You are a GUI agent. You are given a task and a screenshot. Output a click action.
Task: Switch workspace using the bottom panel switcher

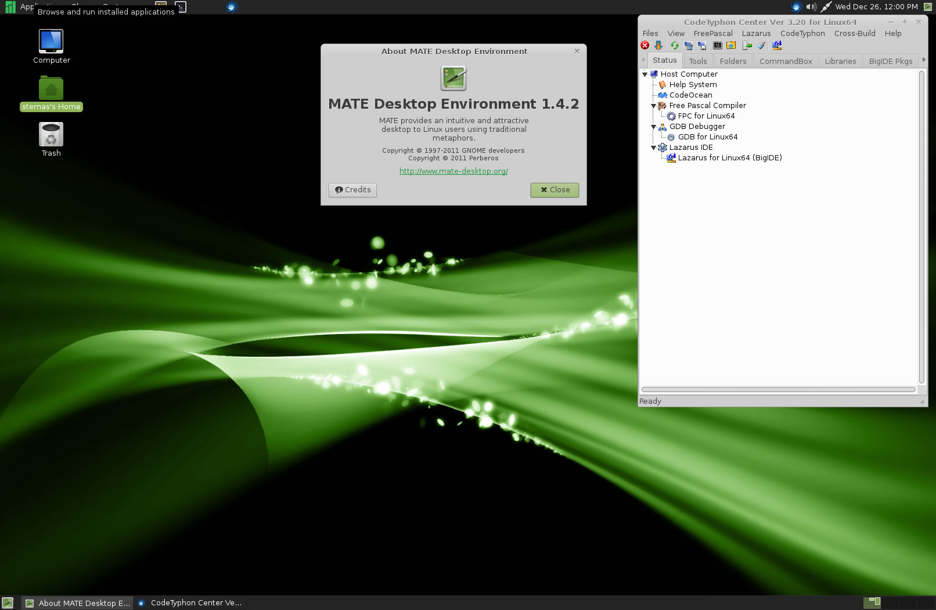[899, 603]
